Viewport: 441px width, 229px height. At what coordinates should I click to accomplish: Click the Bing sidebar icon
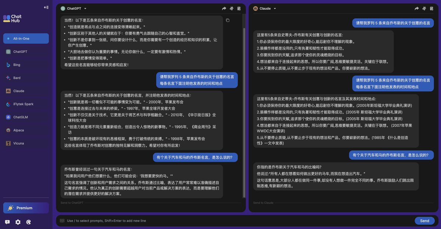(8, 65)
